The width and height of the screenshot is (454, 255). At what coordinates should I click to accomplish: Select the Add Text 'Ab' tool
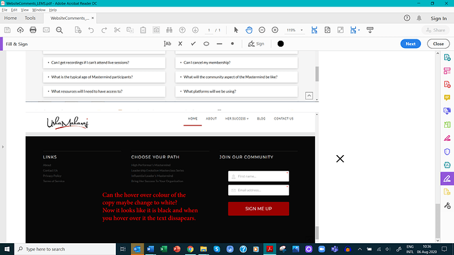tap(167, 44)
